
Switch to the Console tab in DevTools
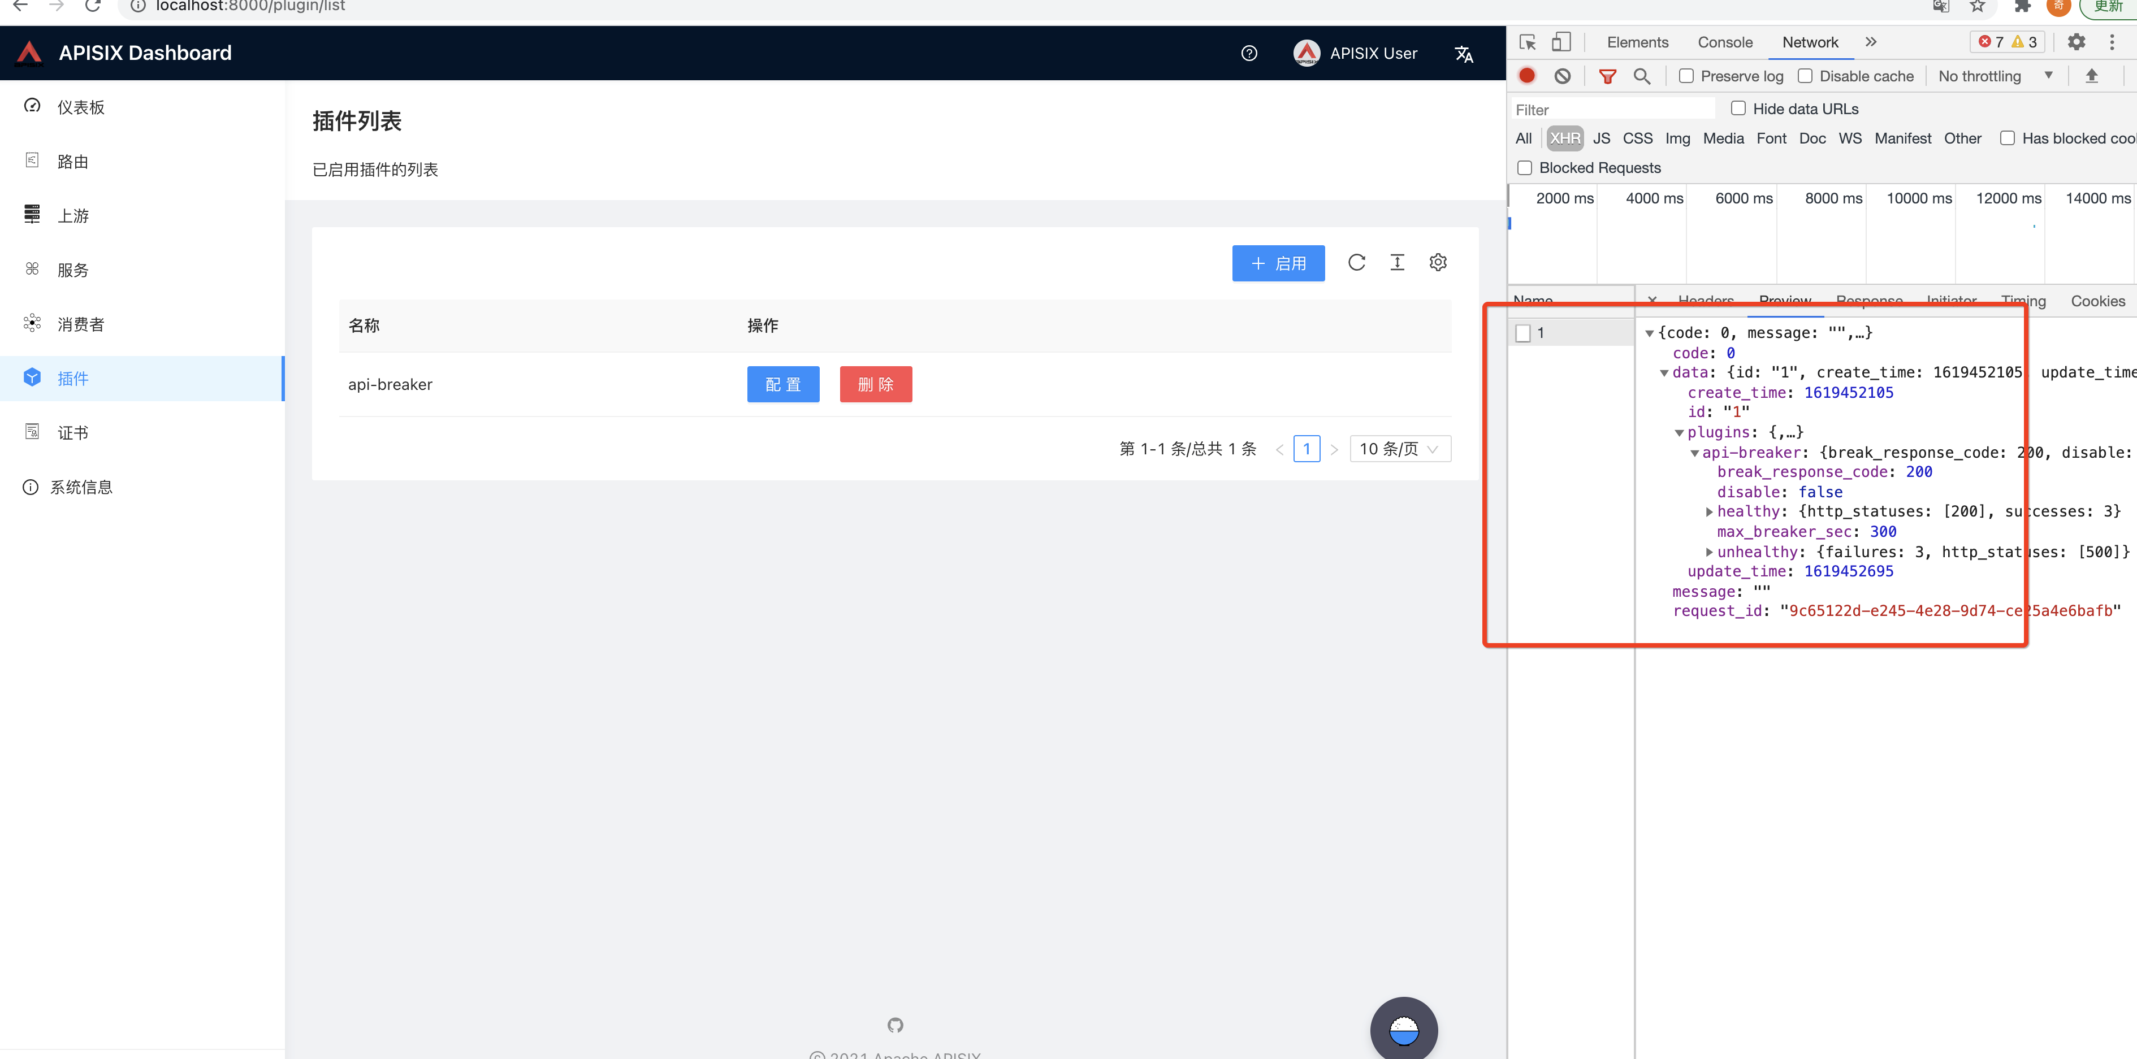[1725, 42]
